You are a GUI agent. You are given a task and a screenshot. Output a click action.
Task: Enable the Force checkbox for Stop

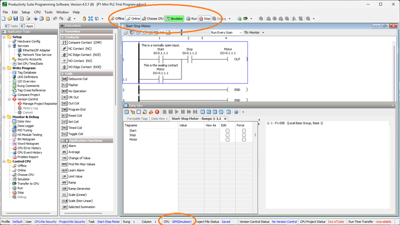click(244, 135)
